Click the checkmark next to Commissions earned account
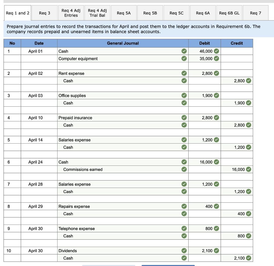Image resolution: width=274 pixels, height=266 pixels. tap(184, 169)
